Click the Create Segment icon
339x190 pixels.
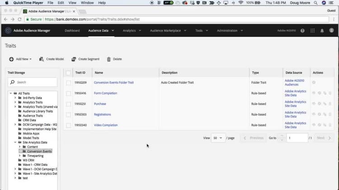pos(74,59)
